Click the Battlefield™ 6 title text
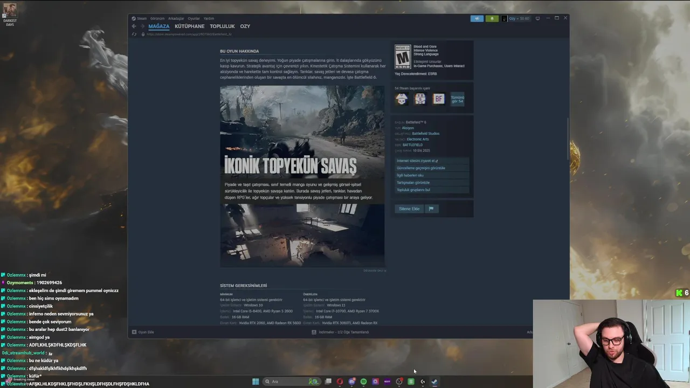 416,122
